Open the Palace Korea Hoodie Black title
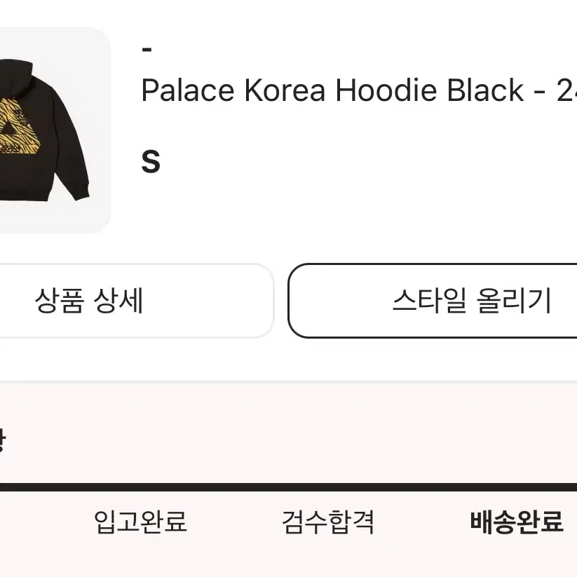 coord(359,90)
